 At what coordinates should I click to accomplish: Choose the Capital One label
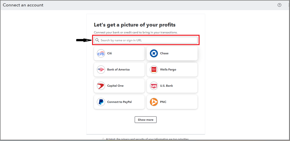click(x=115, y=86)
